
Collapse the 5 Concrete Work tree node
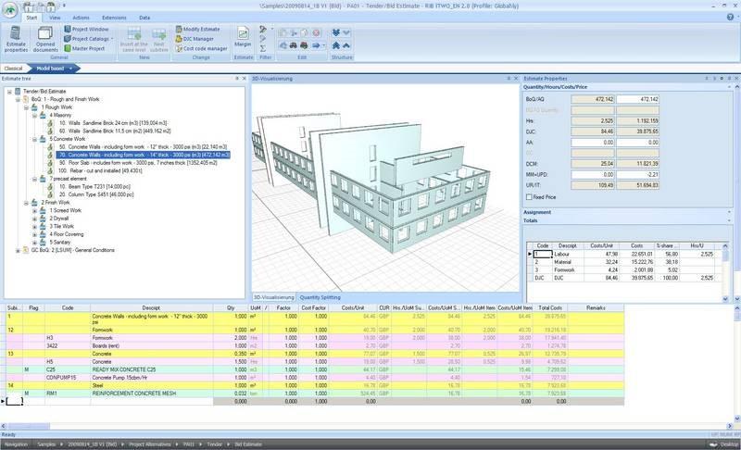point(34,139)
